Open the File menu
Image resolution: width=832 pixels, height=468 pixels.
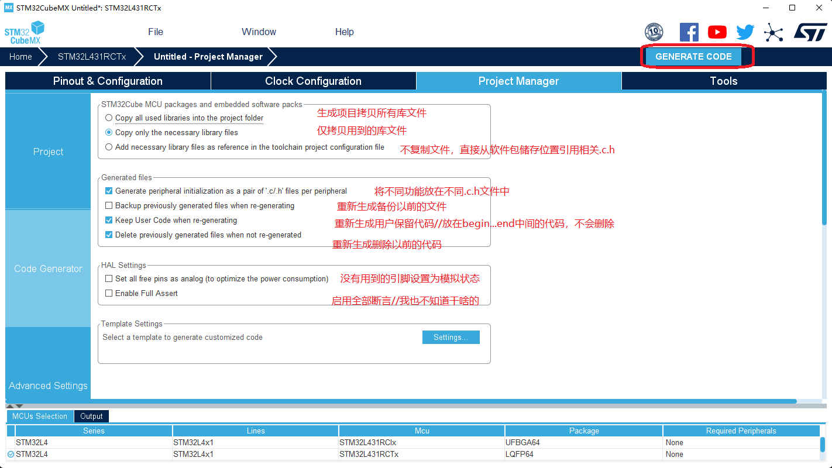point(156,32)
